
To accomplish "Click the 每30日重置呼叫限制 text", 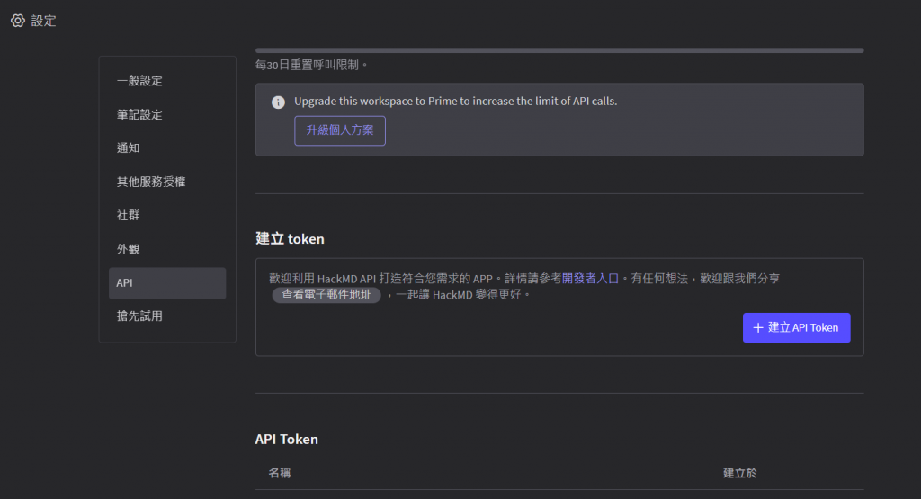I will (x=310, y=65).
